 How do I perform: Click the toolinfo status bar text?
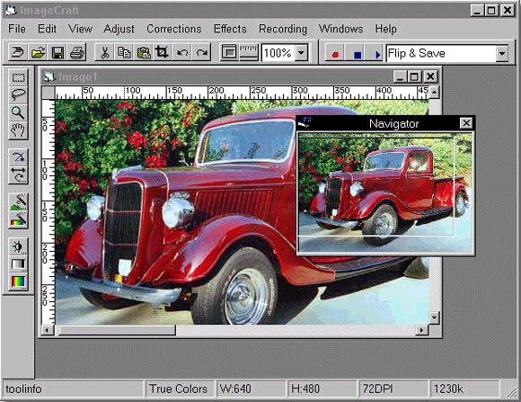[x=23, y=389]
